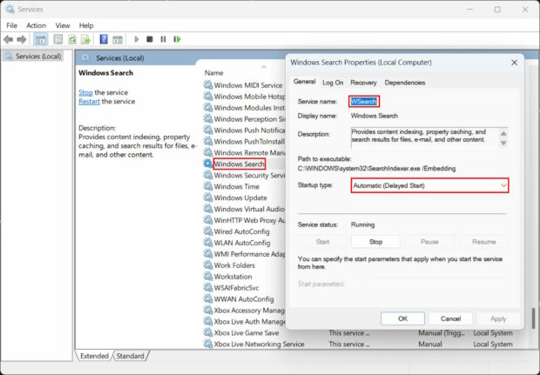Image resolution: width=540 pixels, height=375 pixels.
Task: Select the General tab
Action: [305, 82]
